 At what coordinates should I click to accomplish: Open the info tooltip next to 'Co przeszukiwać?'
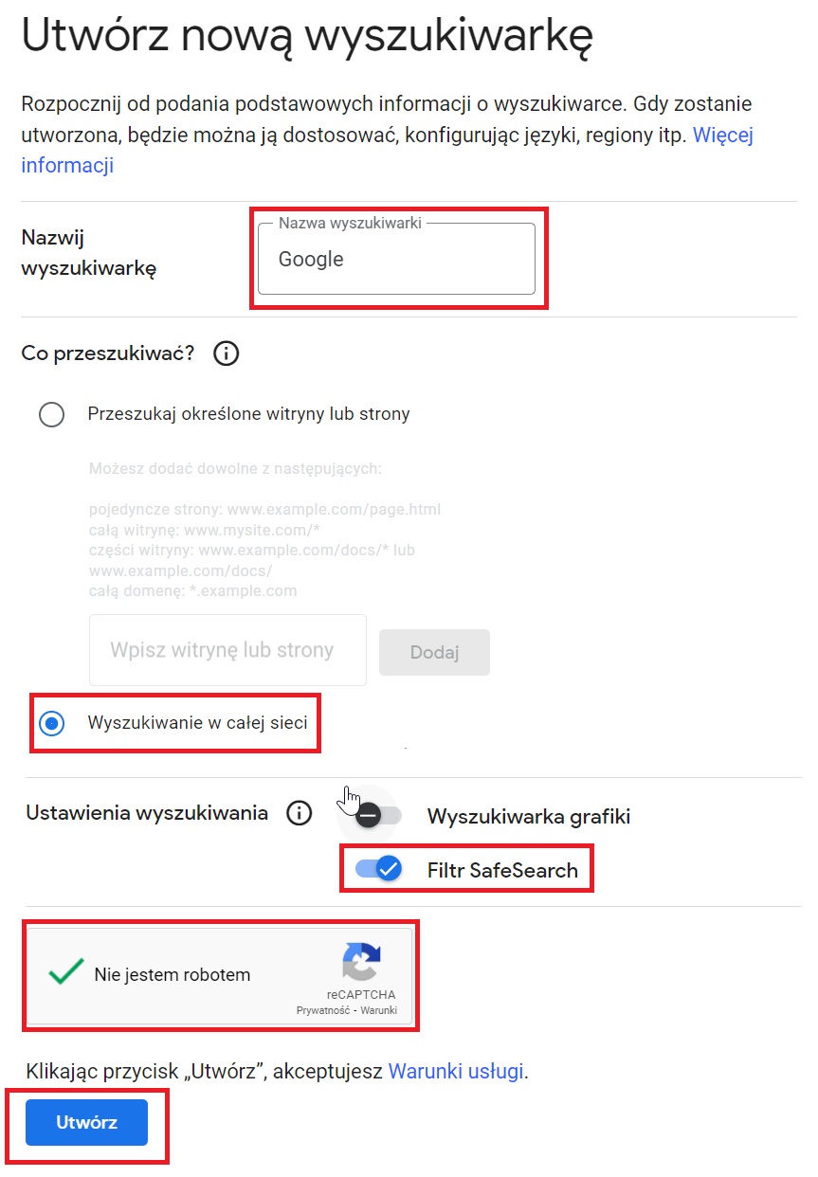coord(226,353)
